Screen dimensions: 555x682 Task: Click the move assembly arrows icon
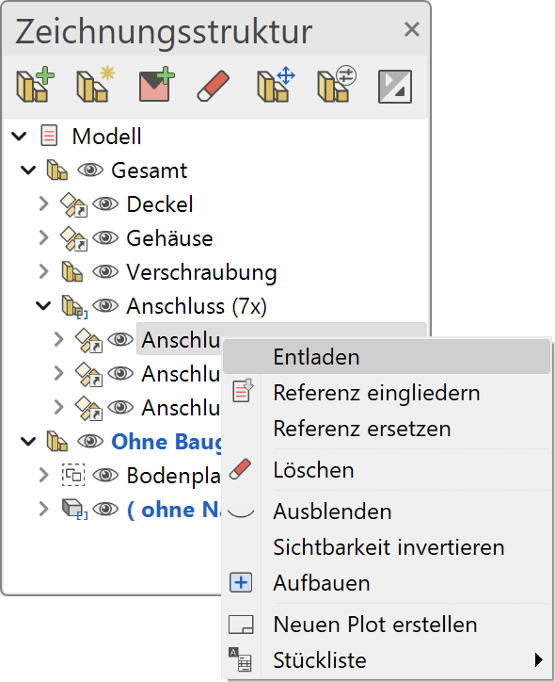pyautogui.click(x=276, y=86)
